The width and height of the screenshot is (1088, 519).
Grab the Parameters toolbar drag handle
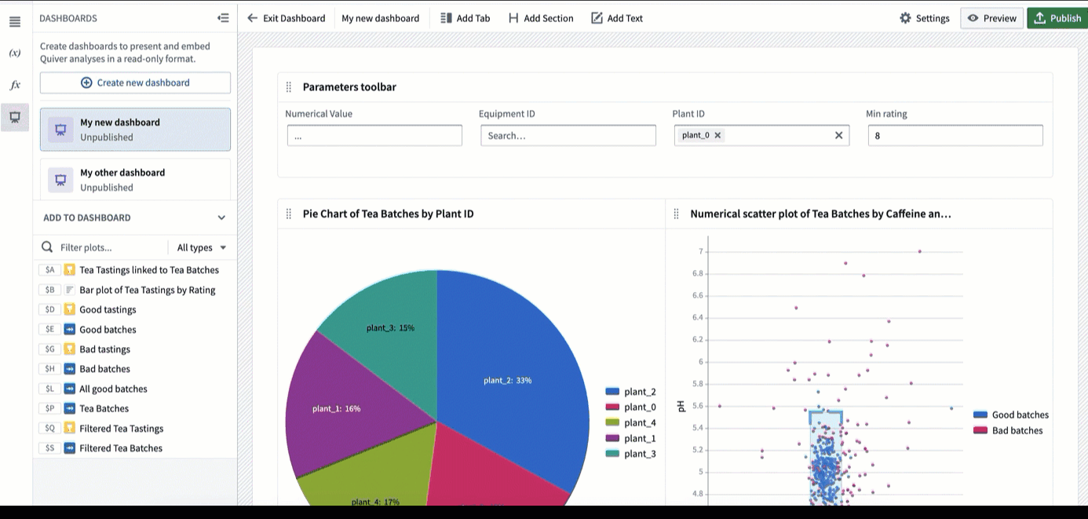[x=288, y=87]
